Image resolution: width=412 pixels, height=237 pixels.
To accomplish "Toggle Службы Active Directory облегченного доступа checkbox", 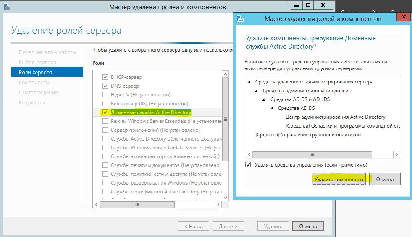I will tap(105, 138).
